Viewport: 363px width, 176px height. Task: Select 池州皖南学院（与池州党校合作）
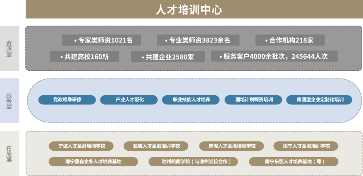click(193, 161)
